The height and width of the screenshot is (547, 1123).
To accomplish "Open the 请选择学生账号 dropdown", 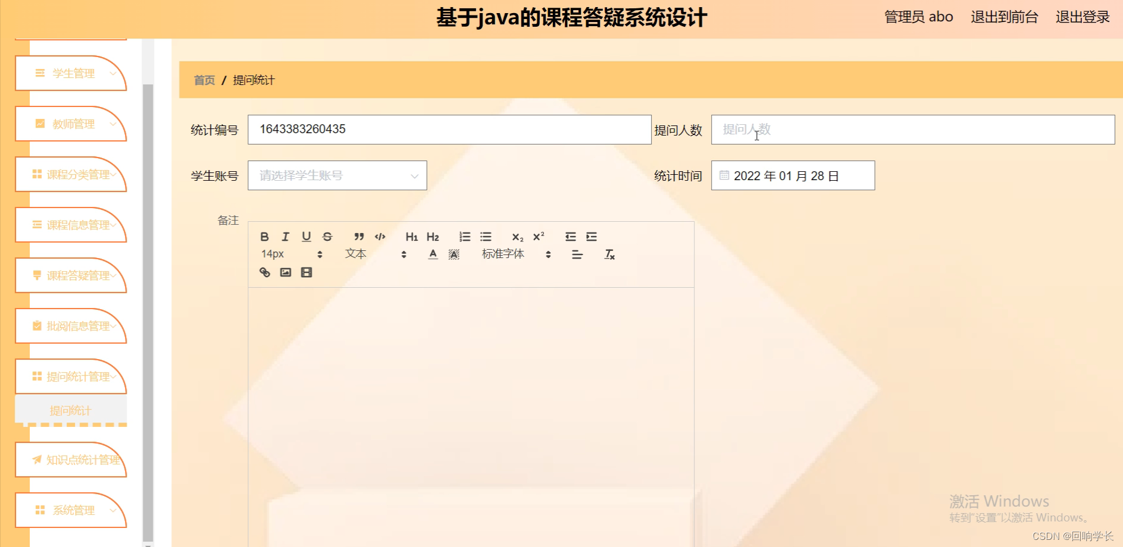I will click(336, 175).
